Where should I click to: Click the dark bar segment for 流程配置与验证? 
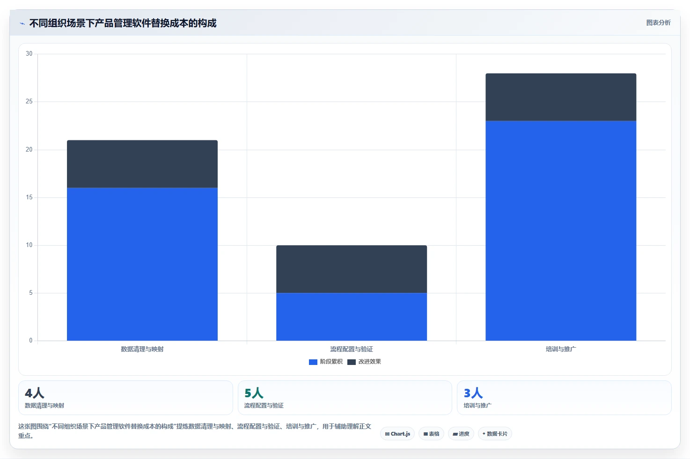tap(352, 269)
